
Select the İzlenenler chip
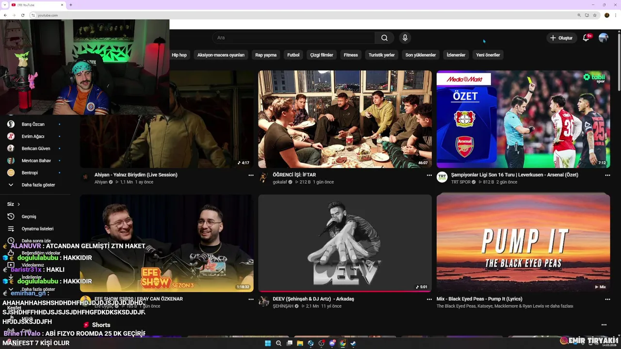pos(456,55)
